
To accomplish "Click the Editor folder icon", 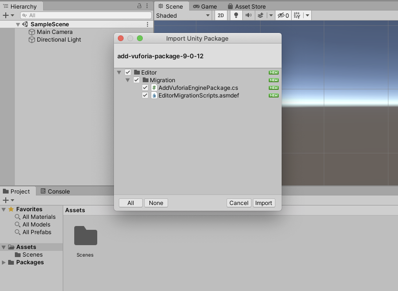I will 137,72.
